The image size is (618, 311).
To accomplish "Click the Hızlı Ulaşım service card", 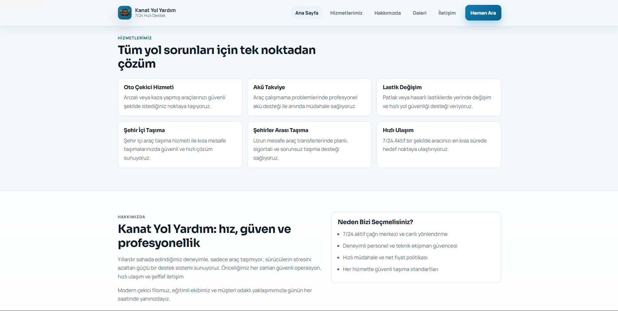I will pyautogui.click(x=439, y=144).
